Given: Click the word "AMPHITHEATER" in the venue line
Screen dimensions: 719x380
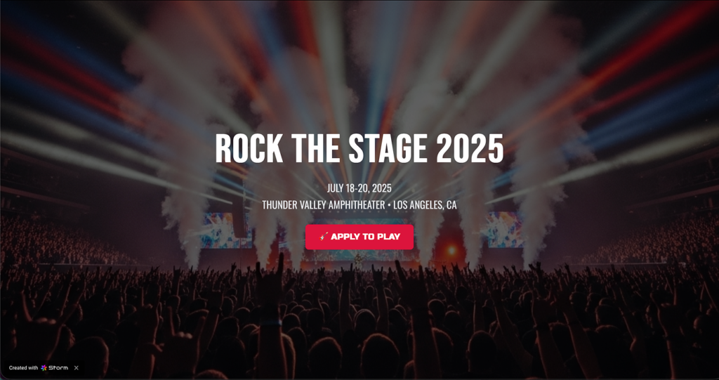Looking at the screenshot, I should point(351,205).
